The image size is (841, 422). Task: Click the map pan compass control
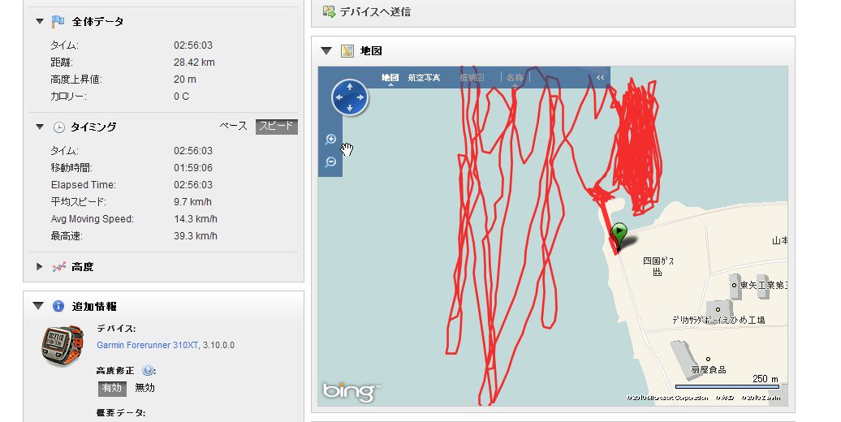tap(350, 97)
